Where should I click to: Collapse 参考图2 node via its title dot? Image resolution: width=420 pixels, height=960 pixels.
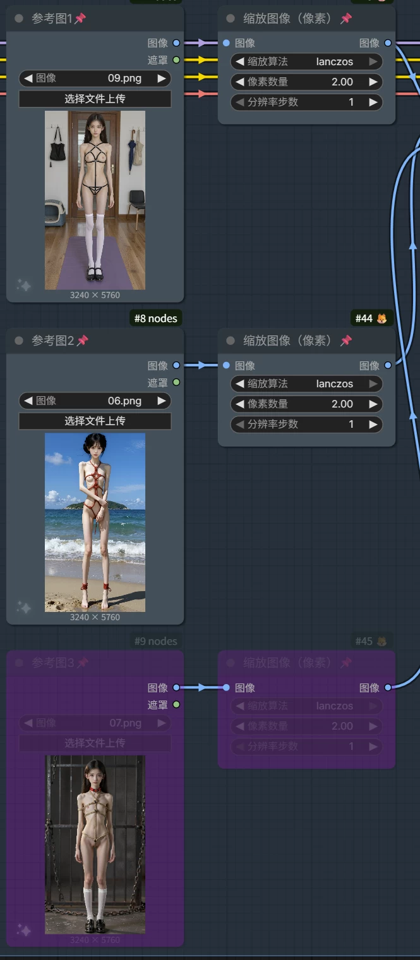coord(19,341)
